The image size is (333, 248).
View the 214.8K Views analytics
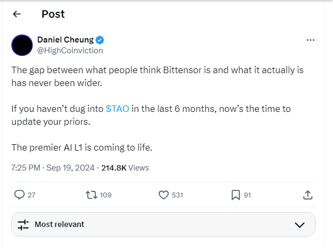pos(124,168)
